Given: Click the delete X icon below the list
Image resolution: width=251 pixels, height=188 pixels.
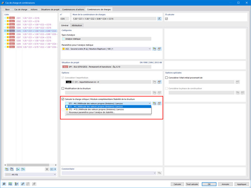Looking at the screenshot, I should pos(47,169).
